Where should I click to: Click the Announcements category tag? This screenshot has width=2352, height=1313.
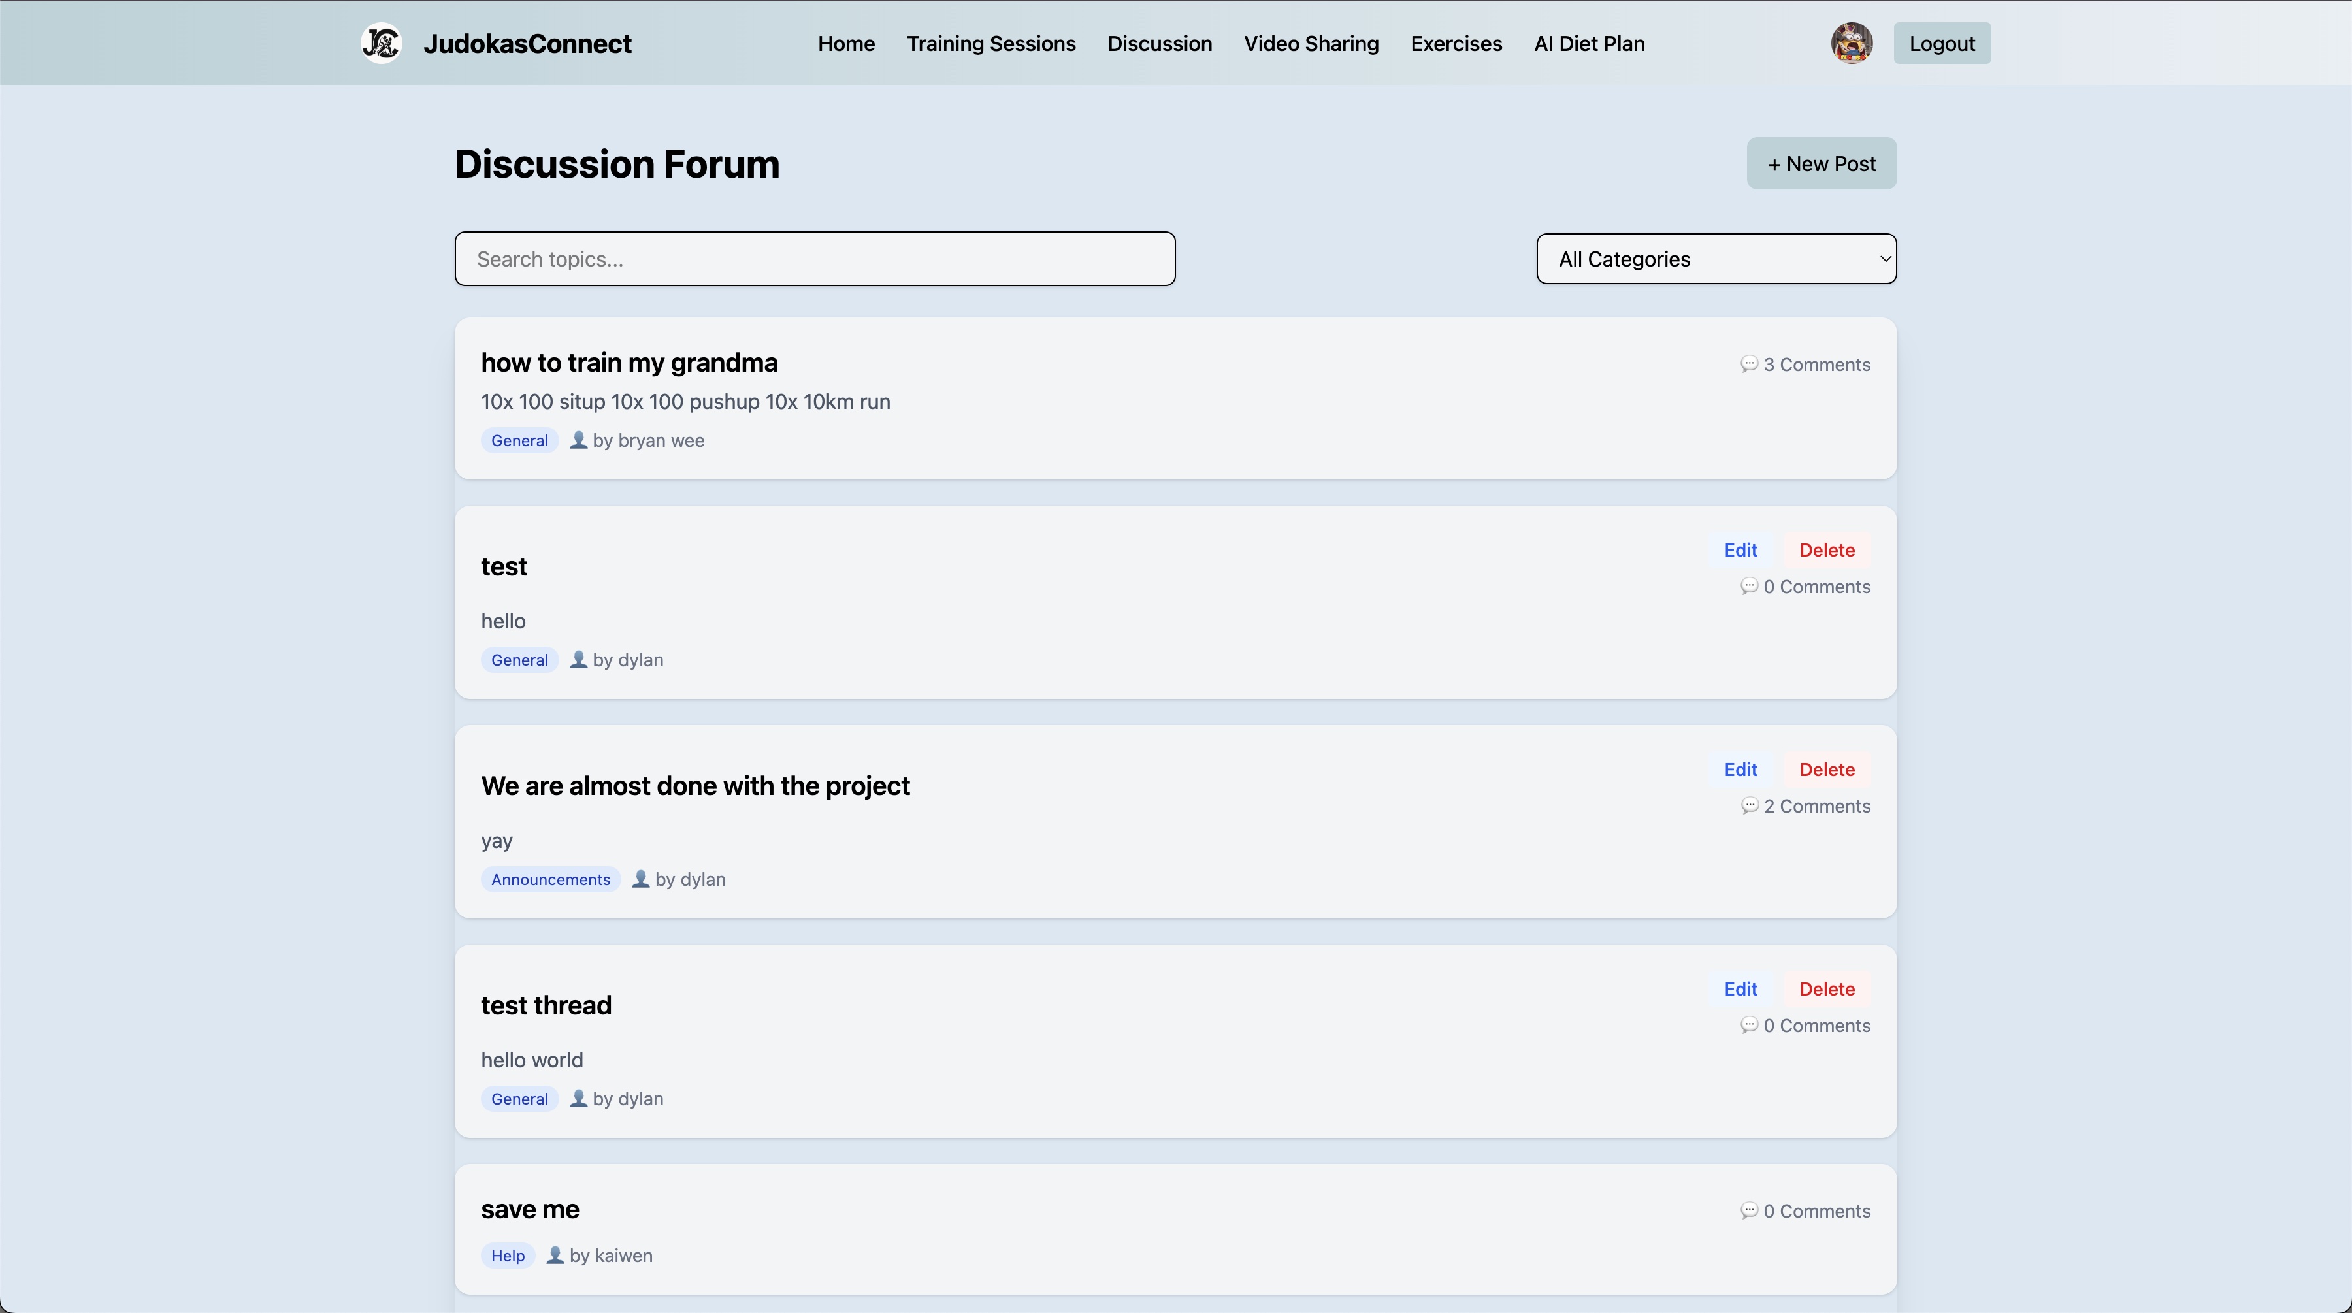pyautogui.click(x=551, y=879)
